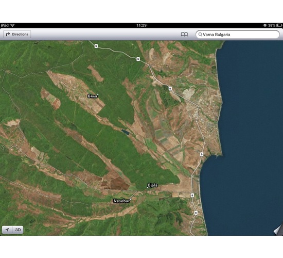
Task: Click the Wi-Fi status icon
Action: [x=12, y=25]
